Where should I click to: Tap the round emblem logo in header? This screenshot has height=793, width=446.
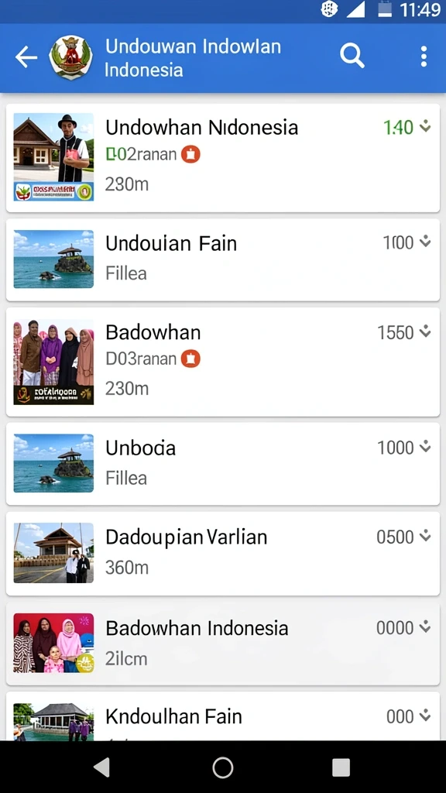coord(70,57)
